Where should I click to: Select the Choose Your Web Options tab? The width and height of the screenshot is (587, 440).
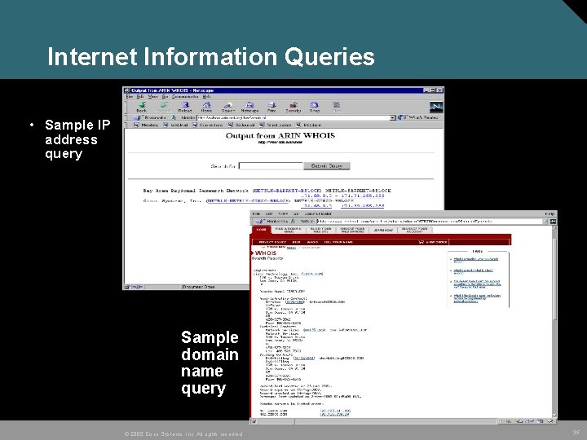(352, 230)
